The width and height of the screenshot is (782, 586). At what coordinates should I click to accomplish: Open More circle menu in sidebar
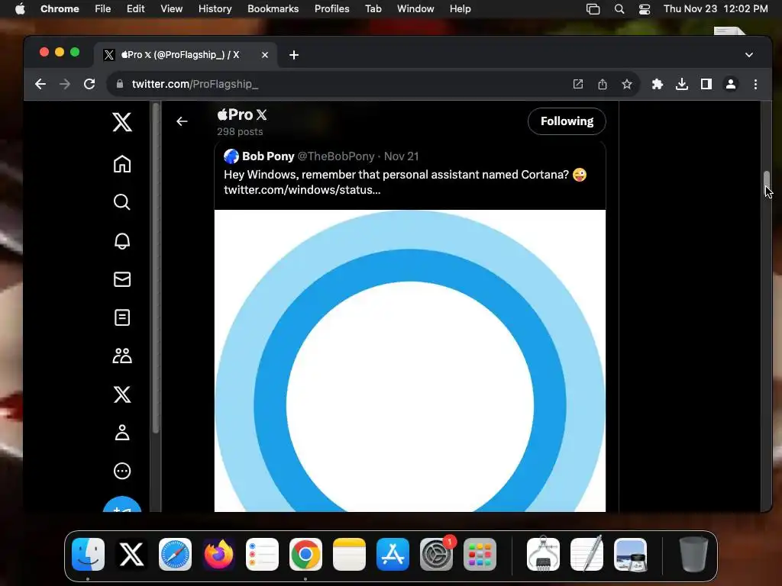click(122, 471)
